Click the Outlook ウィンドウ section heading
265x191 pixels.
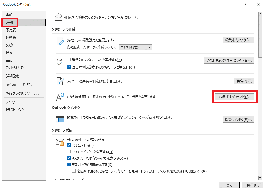coord(66,107)
